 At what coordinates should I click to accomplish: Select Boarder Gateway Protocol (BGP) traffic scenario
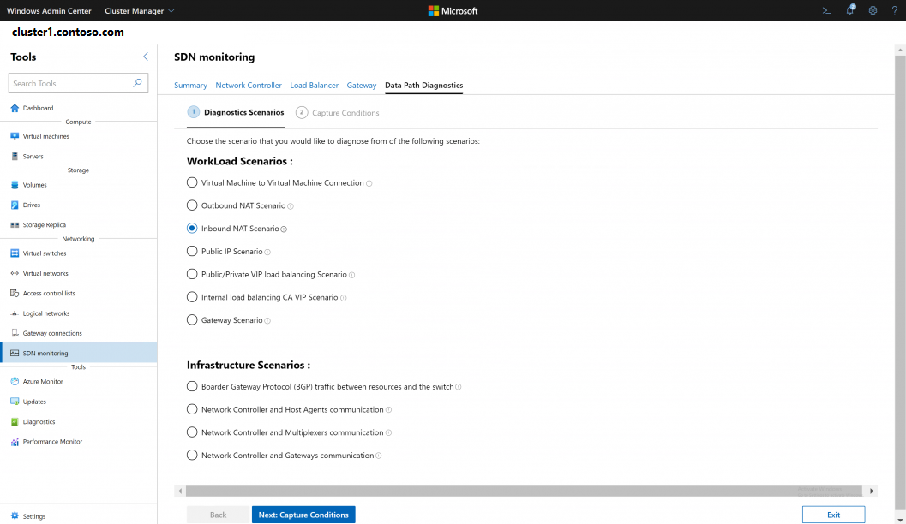coord(192,387)
